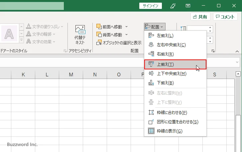Expand the WordArt styles gallery more button

point(22,40)
